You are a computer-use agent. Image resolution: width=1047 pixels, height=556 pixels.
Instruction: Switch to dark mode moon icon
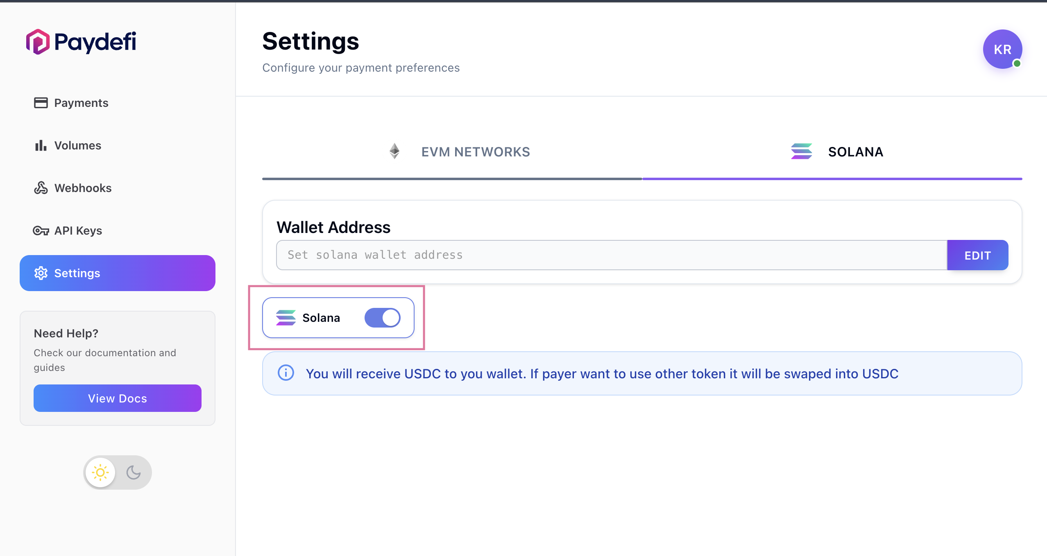134,472
